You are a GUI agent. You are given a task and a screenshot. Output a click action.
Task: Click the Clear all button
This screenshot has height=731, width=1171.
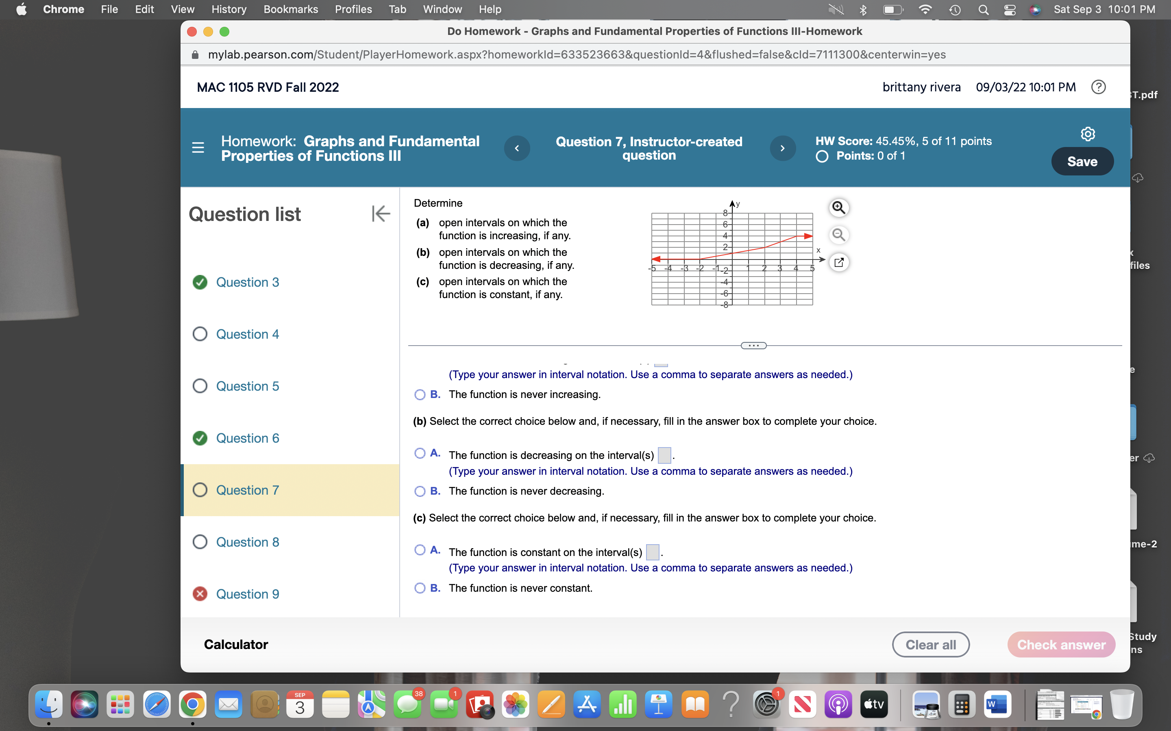click(x=930, y=644)
